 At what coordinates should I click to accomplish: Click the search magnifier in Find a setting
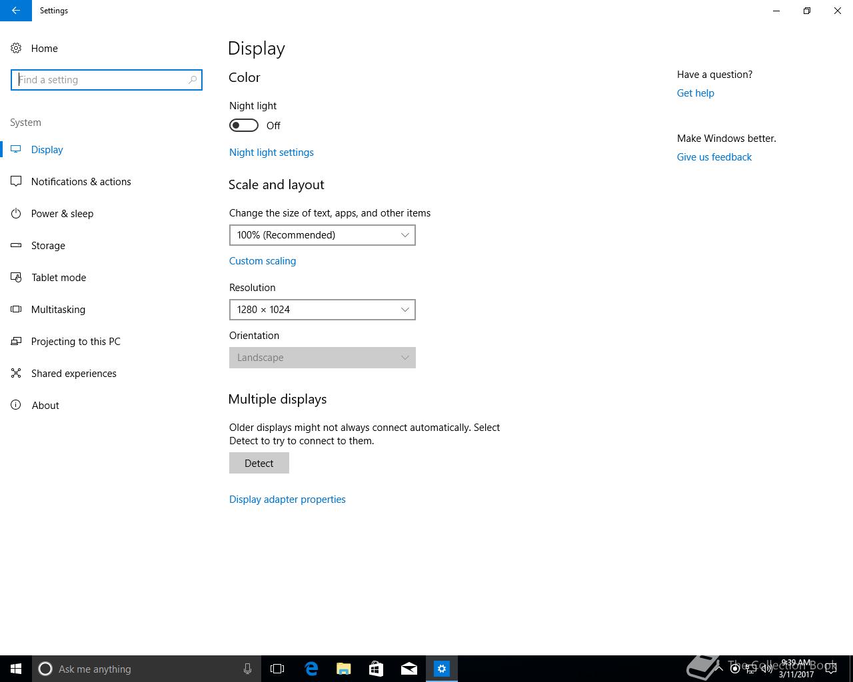[x=193, y=80]
